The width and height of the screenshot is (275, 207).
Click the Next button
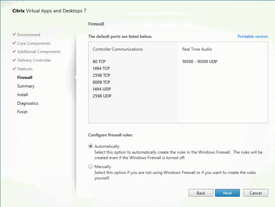[x=227, y=193]
